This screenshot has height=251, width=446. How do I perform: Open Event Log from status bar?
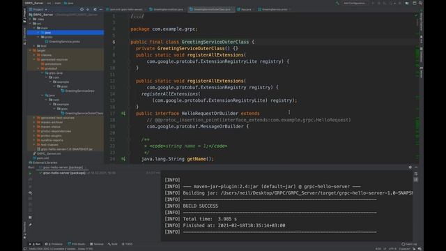point(409,244)
